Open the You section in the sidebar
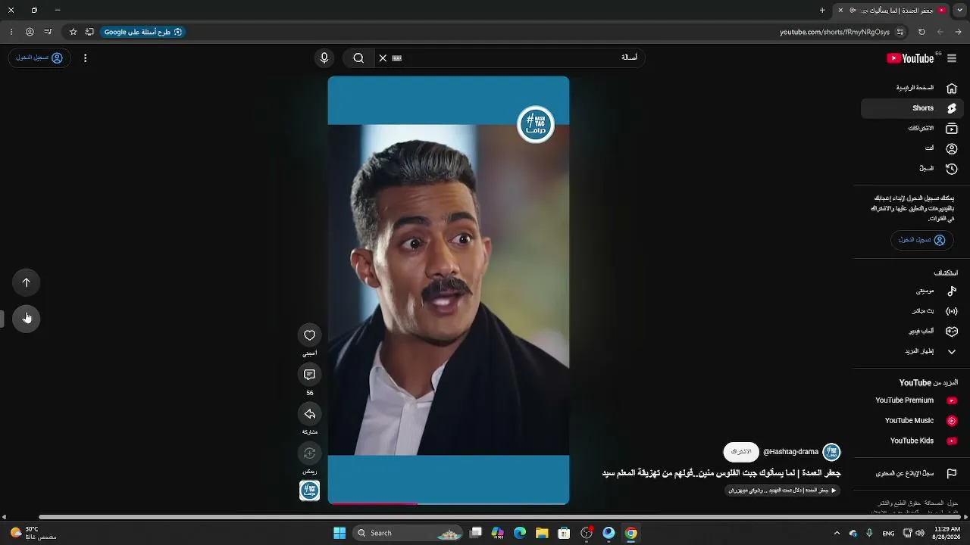970x545 pixels. (912, 148)
